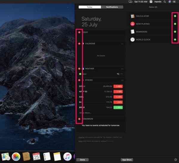Select the DOW J stock row

[x=101, y=86]
